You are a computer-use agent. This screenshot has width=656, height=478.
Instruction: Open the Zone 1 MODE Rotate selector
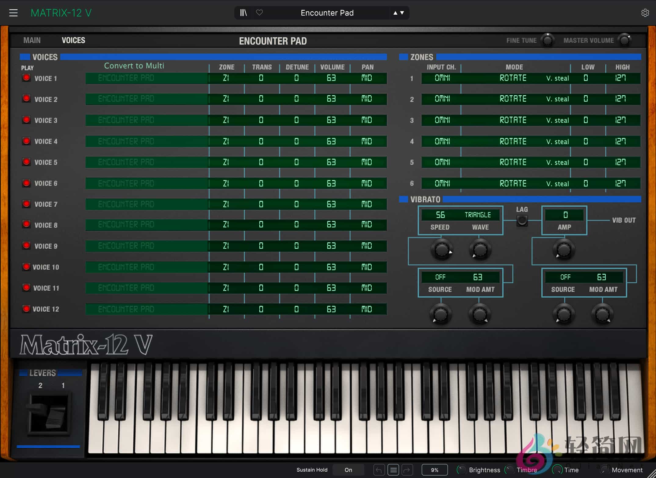click(x=513, y=78)
